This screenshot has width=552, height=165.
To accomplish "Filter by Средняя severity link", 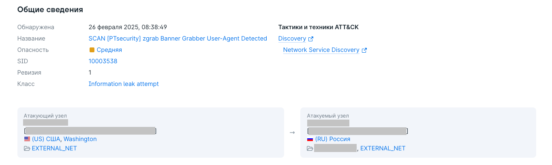I will [109, 50].
